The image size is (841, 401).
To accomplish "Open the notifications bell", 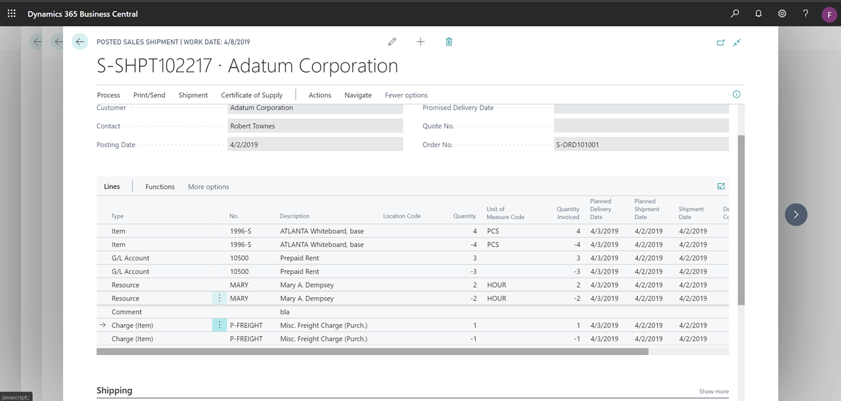I will [x=758, y=13].
